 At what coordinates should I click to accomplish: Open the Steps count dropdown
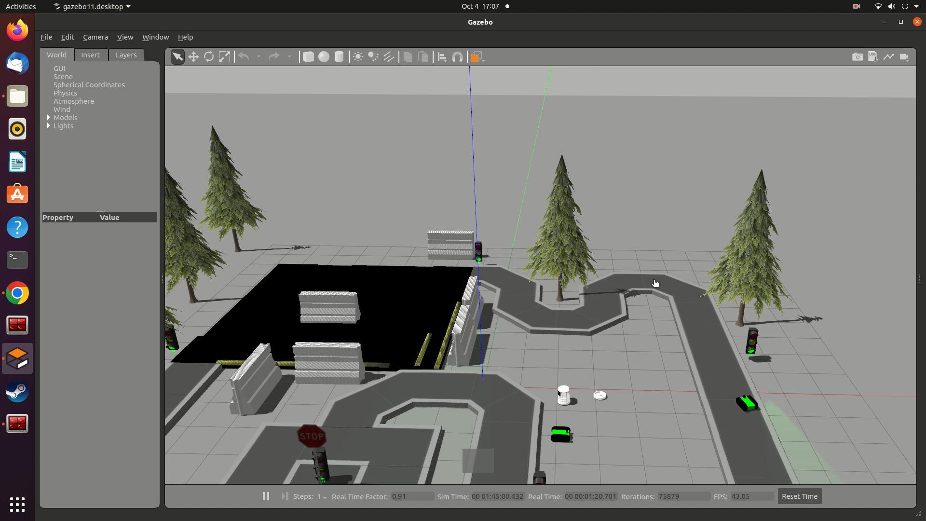pyautogui.click(x=321, y=496)
